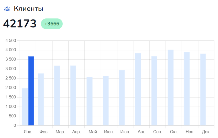
Task: Click the Дек. axis label
Action: click(206, 132)
